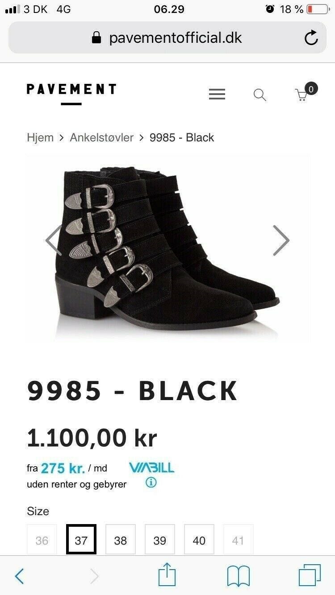Viewport: 335px width, 595px height.
Task: Open Safari bookmarks
Action: click(x=239, y=576)
